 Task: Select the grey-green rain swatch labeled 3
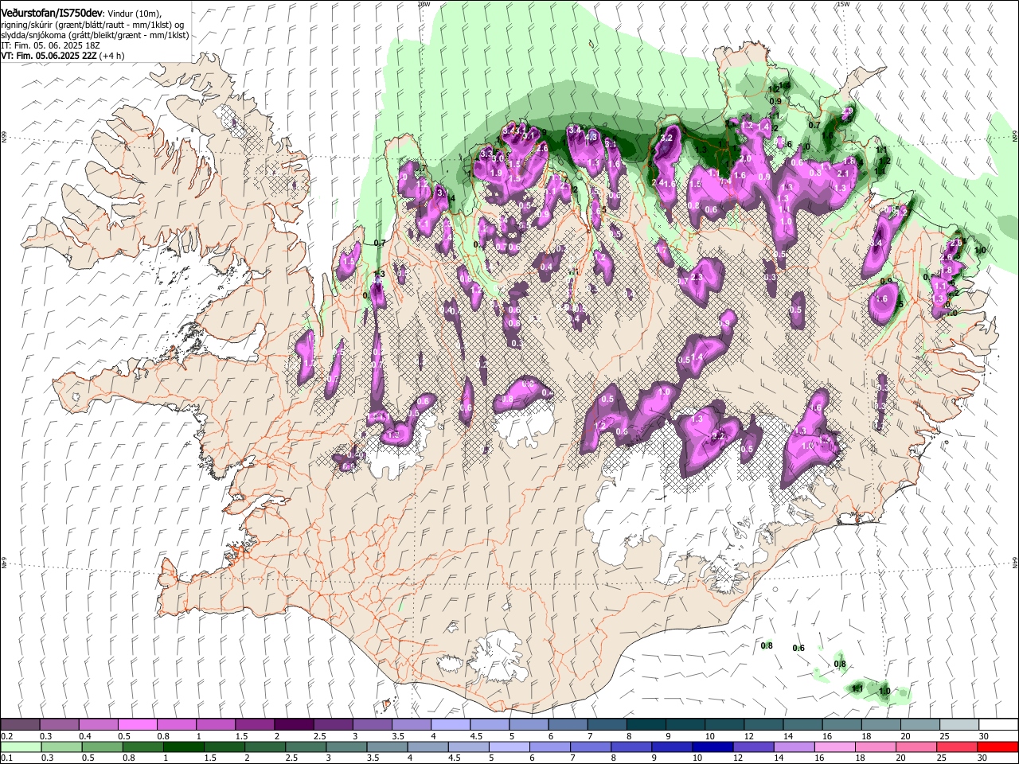pos(347,746)
